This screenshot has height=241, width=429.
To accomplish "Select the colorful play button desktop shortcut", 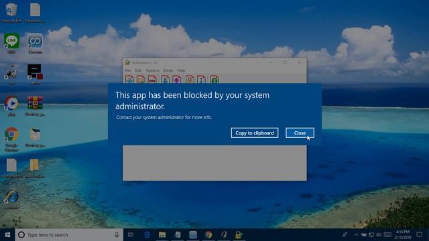I will click(x=11, y=106).
